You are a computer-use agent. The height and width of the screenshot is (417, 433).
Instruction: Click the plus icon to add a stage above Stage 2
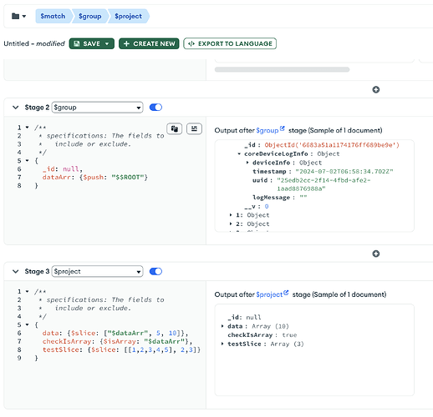coord(376,90)
